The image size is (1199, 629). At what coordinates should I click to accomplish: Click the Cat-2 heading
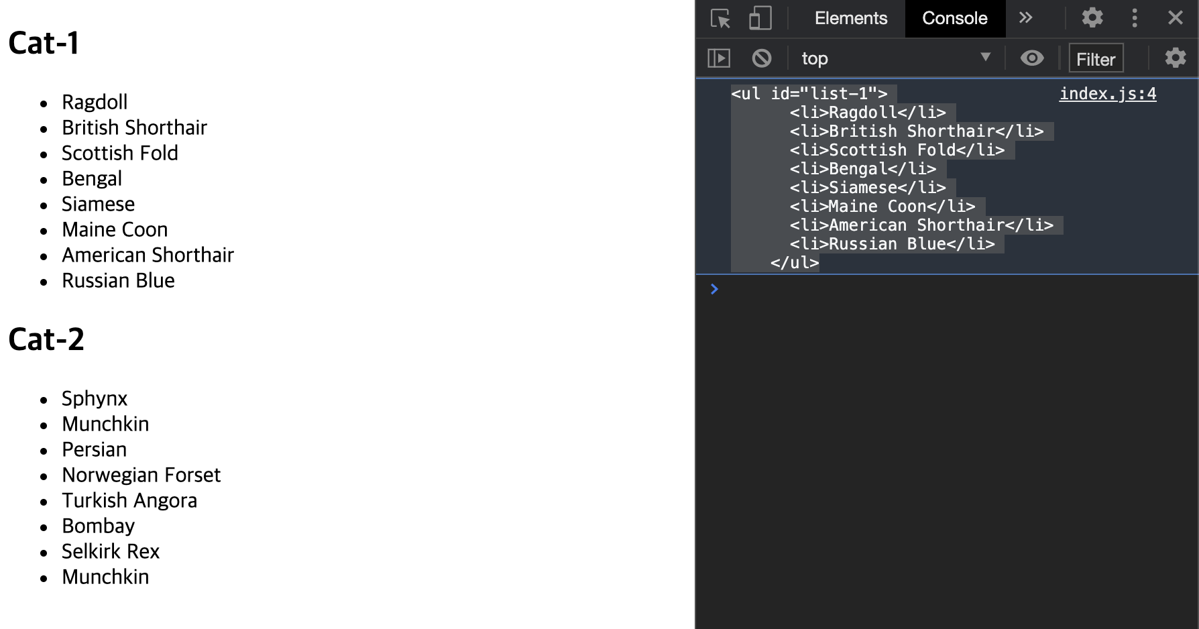46,339
